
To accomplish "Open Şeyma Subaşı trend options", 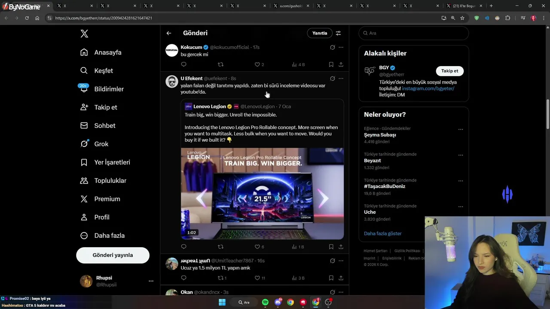I will pyautogui.click(x=461, y=129).
